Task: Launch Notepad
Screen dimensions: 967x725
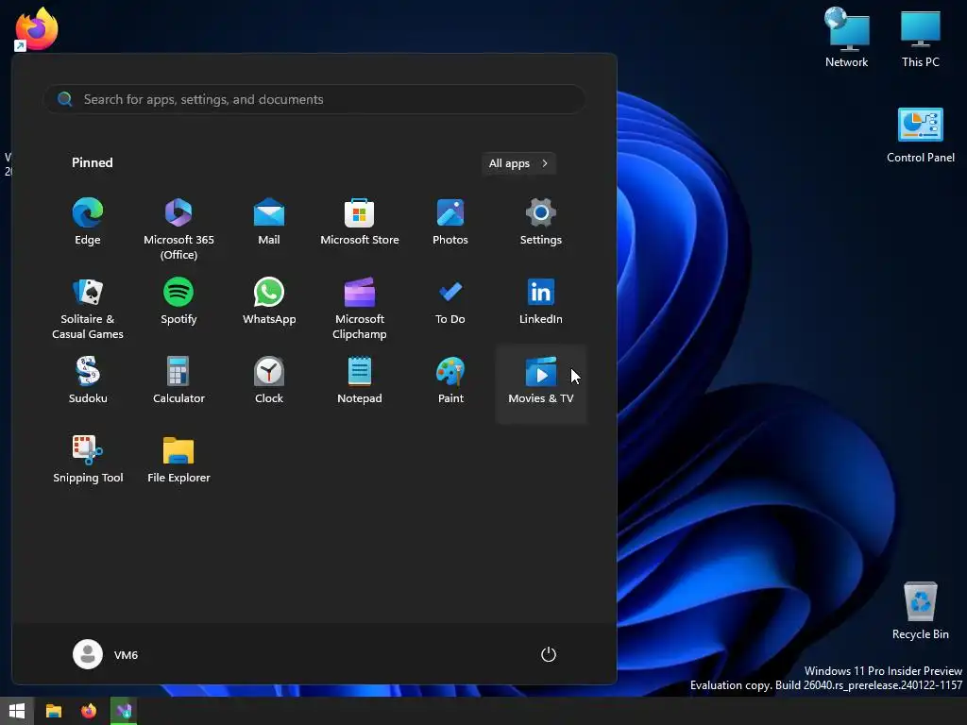Action: point(360,381)
